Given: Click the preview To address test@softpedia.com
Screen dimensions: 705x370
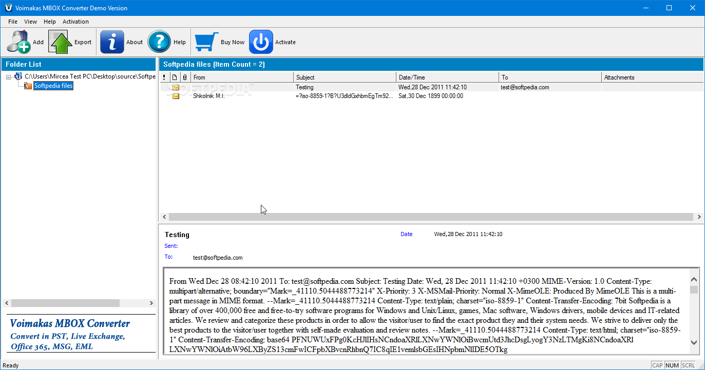Looking at the screenshot, I should (218, 258).
